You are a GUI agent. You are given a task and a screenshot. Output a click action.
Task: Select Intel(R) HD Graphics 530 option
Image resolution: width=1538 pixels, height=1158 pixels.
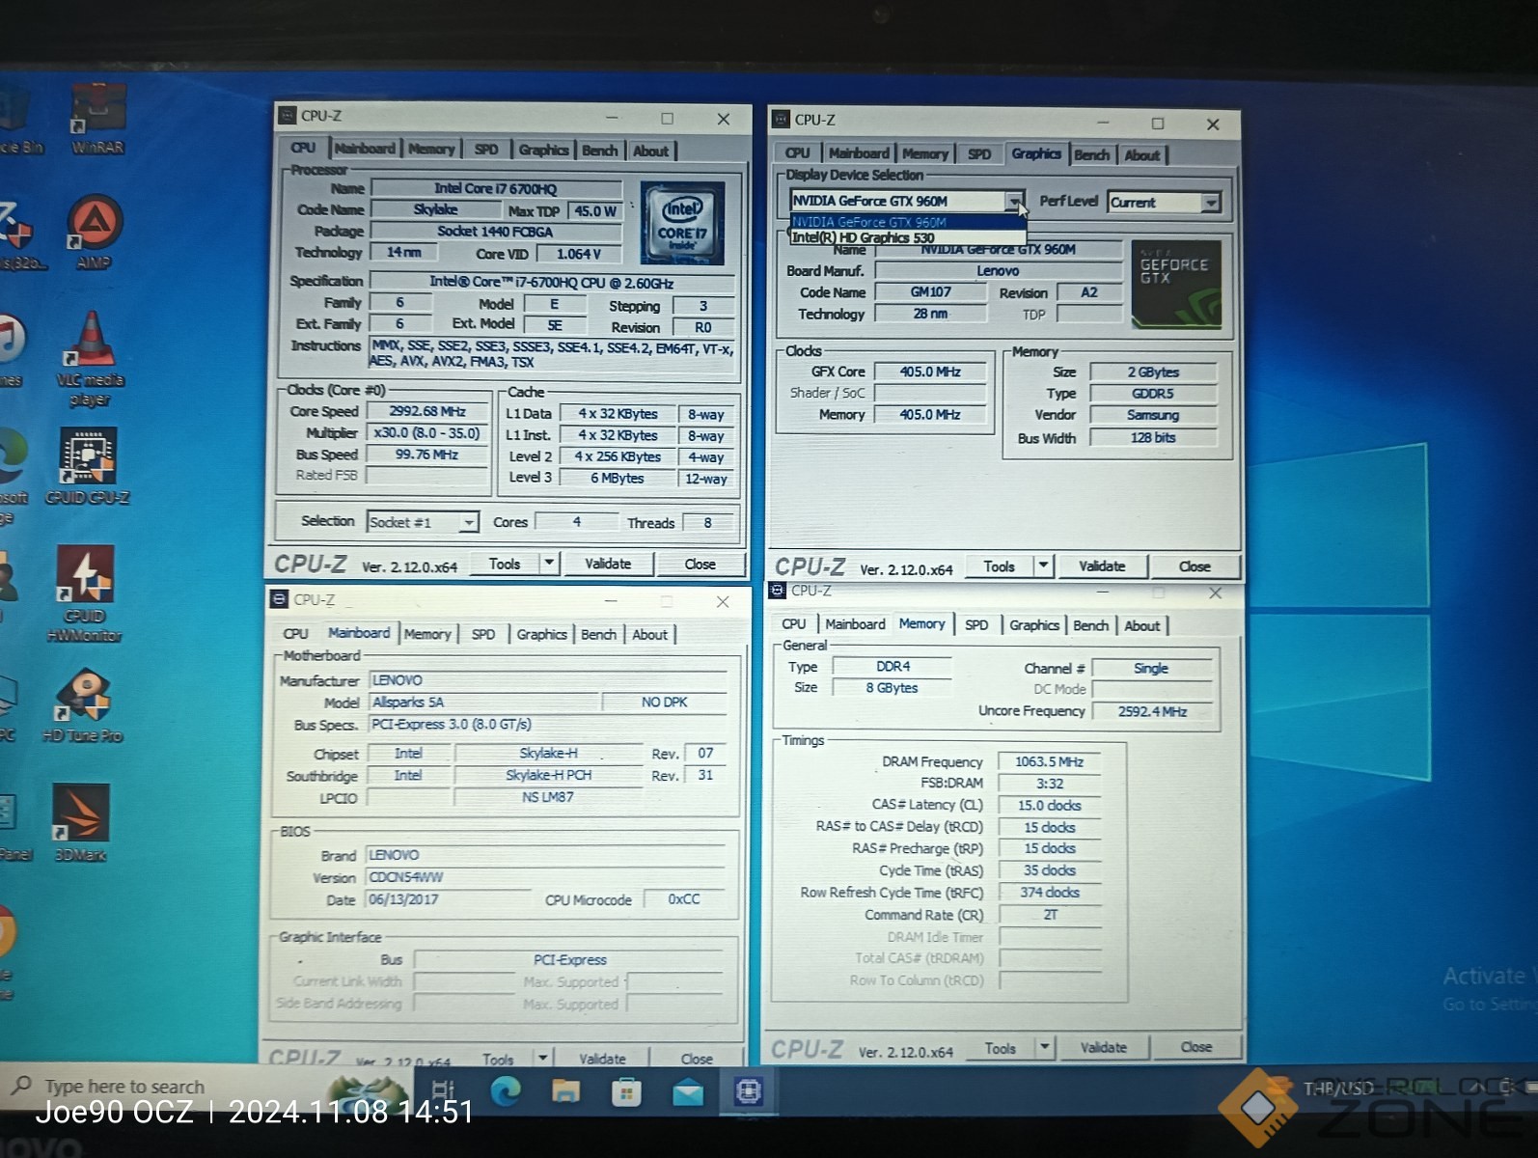(x=907, y=237)
